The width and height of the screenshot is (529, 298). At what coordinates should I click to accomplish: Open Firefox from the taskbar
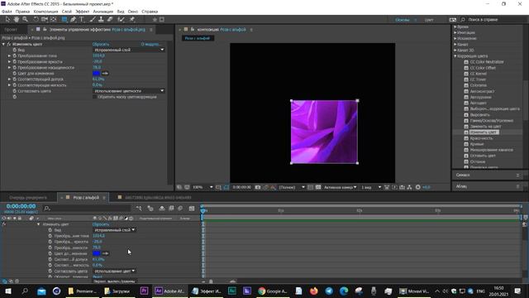pyautogui.click(x=314, y=291)
